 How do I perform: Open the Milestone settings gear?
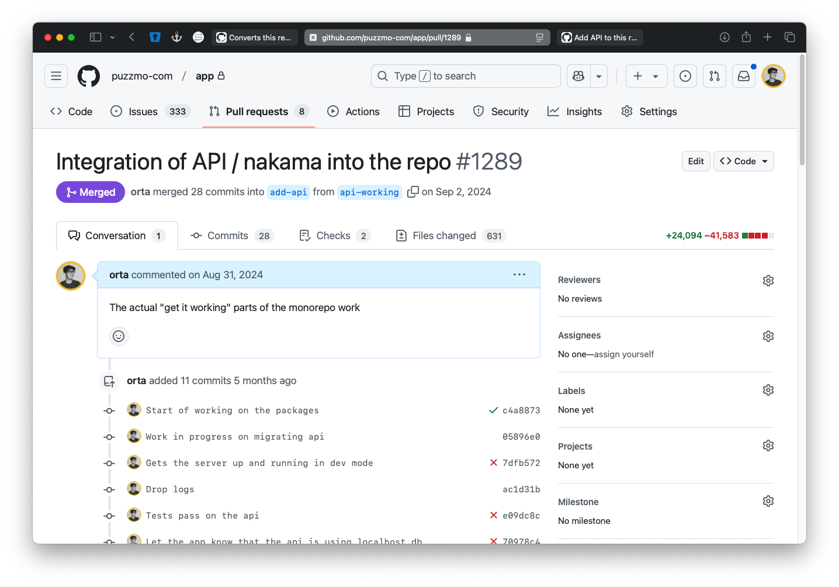(x=768, y=500)
